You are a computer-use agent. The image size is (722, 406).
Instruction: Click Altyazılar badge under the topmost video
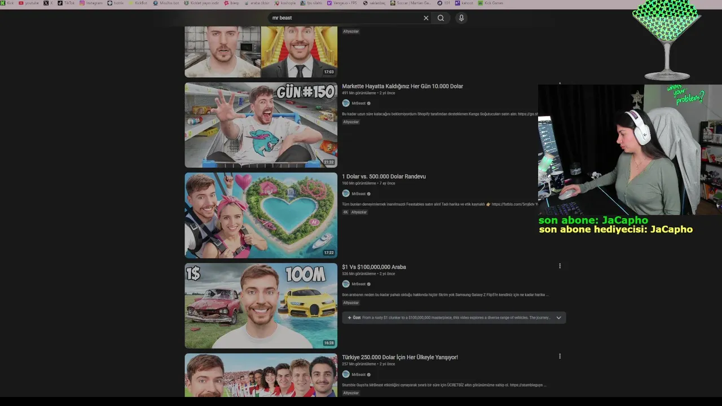point(351,31)
